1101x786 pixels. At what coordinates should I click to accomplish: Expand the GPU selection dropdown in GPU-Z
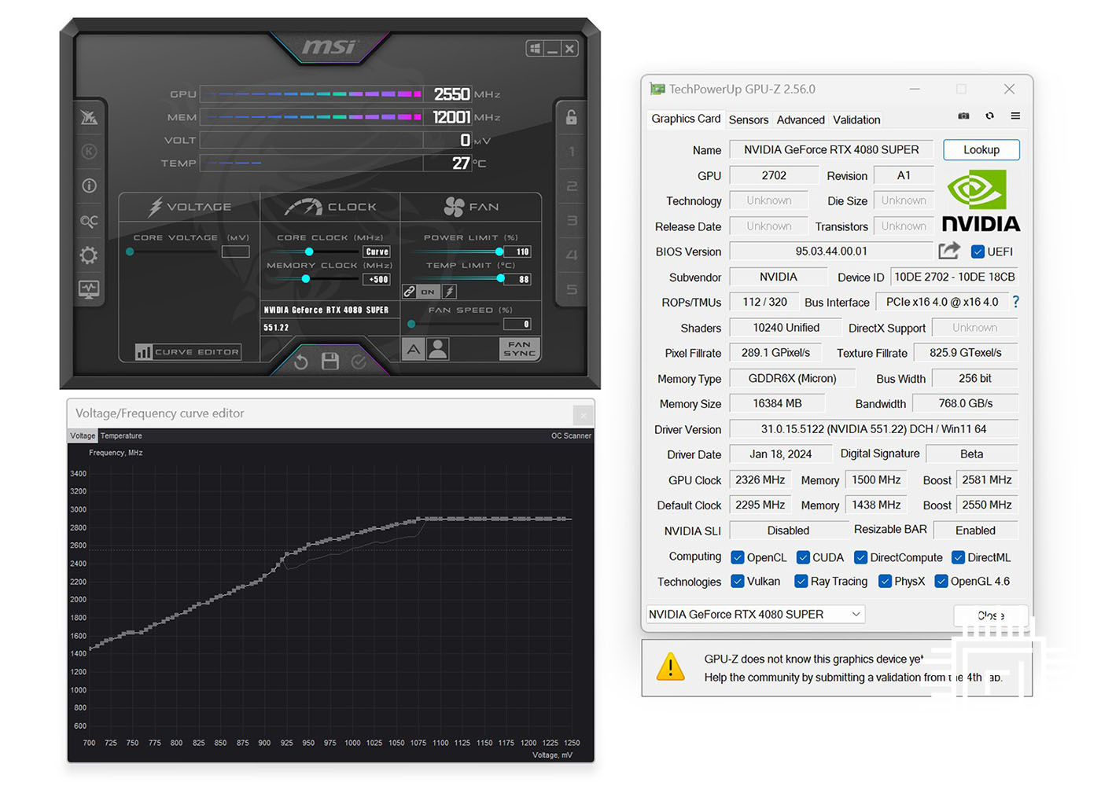point(756,614)
